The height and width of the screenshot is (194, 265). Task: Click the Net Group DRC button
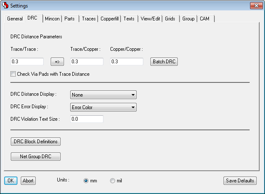(36, 157)
